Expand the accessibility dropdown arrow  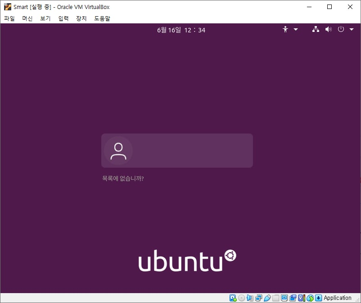[x=296, y=29]
